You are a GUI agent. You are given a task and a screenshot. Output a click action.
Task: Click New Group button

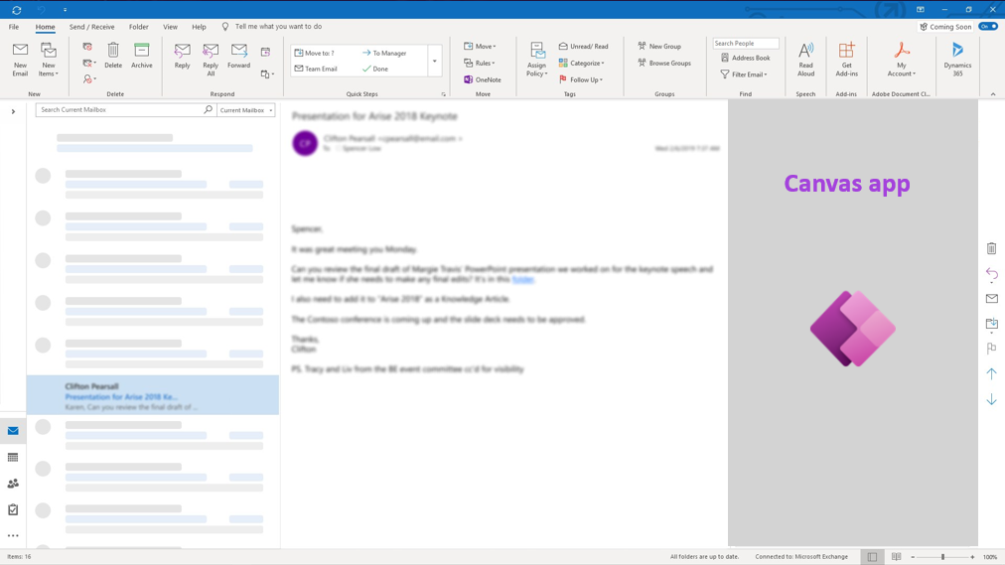point(658,46)
